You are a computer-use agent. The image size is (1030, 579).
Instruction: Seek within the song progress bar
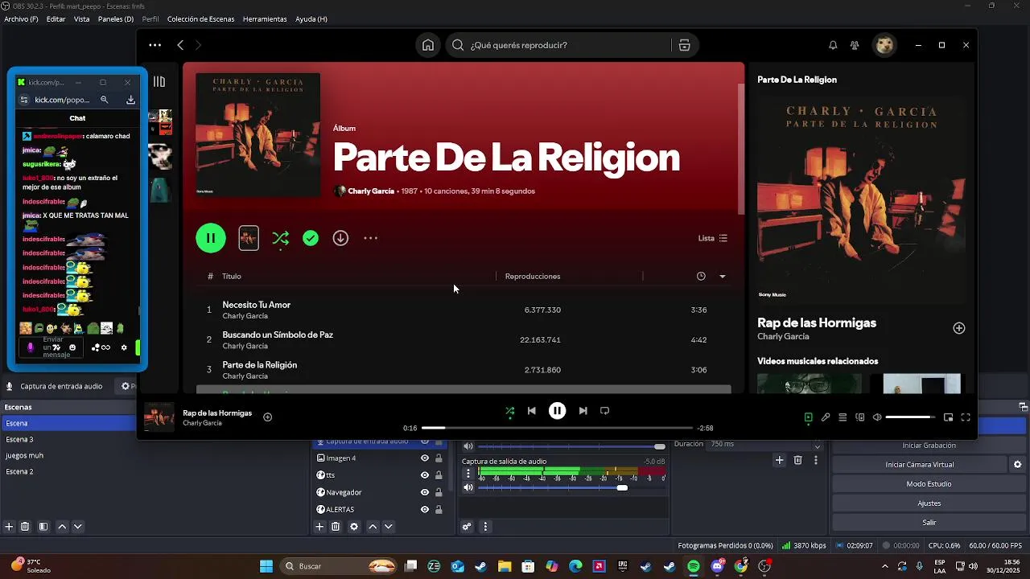point(557,428)
